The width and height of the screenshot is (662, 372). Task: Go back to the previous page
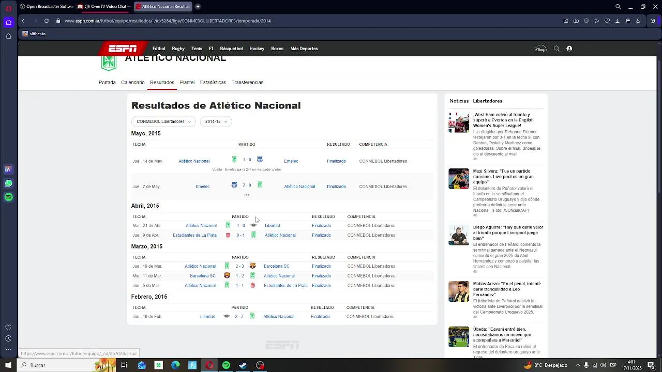(x=23, y=21)
